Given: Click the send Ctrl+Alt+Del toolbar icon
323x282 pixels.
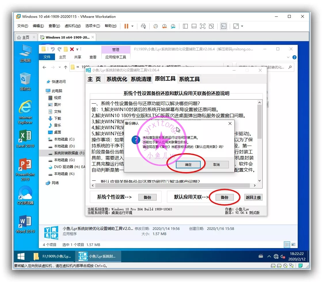Looking at the screenshot, I should pos(143,26).
